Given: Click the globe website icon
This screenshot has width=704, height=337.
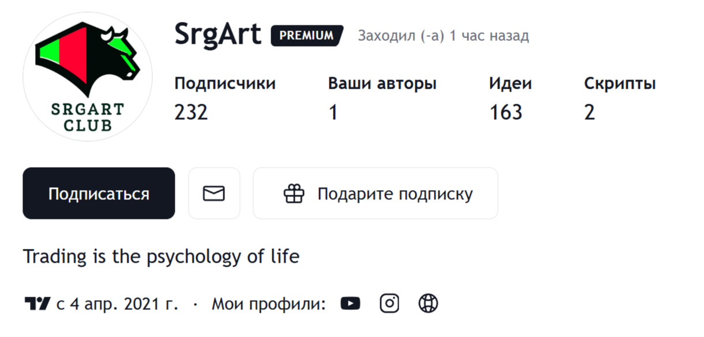Looking at the screenshot, I should coord(427,302).
